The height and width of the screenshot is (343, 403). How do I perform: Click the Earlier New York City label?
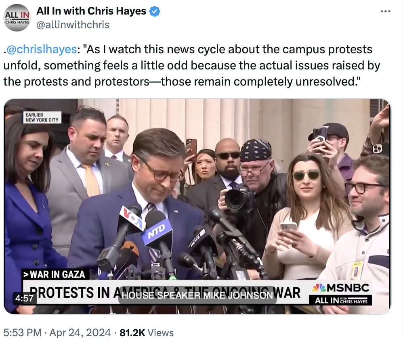[x=42, y=117]
